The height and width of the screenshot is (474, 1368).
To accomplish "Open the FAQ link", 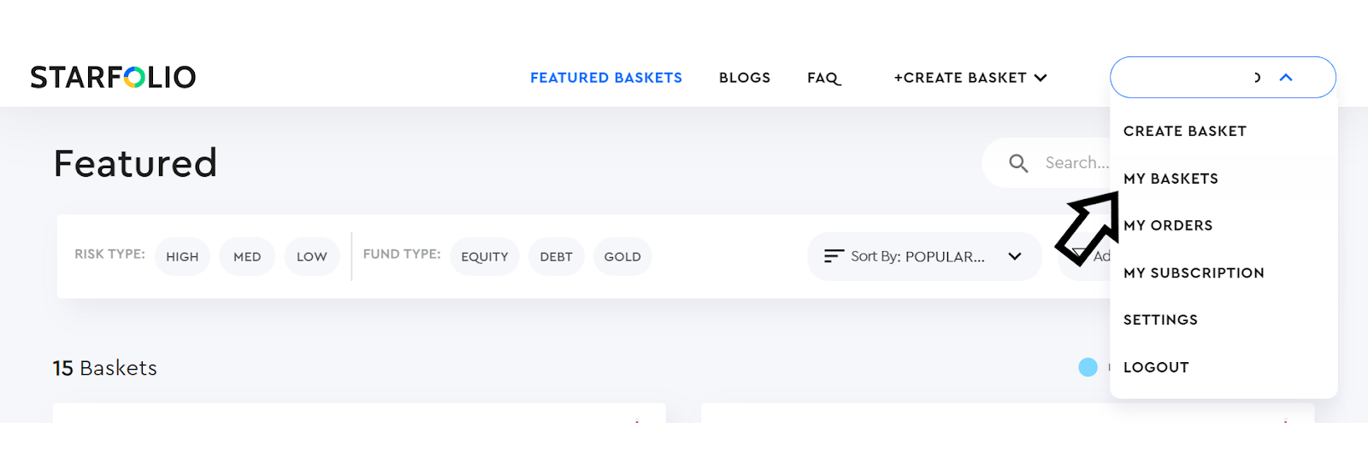I will 824,78.
